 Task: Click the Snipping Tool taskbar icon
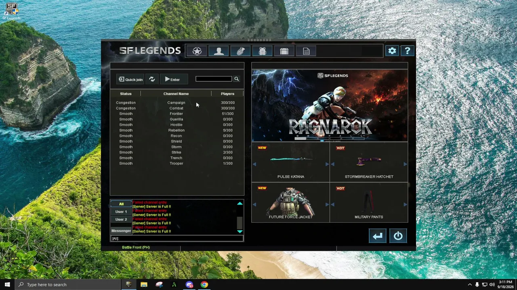click(159, 284)
